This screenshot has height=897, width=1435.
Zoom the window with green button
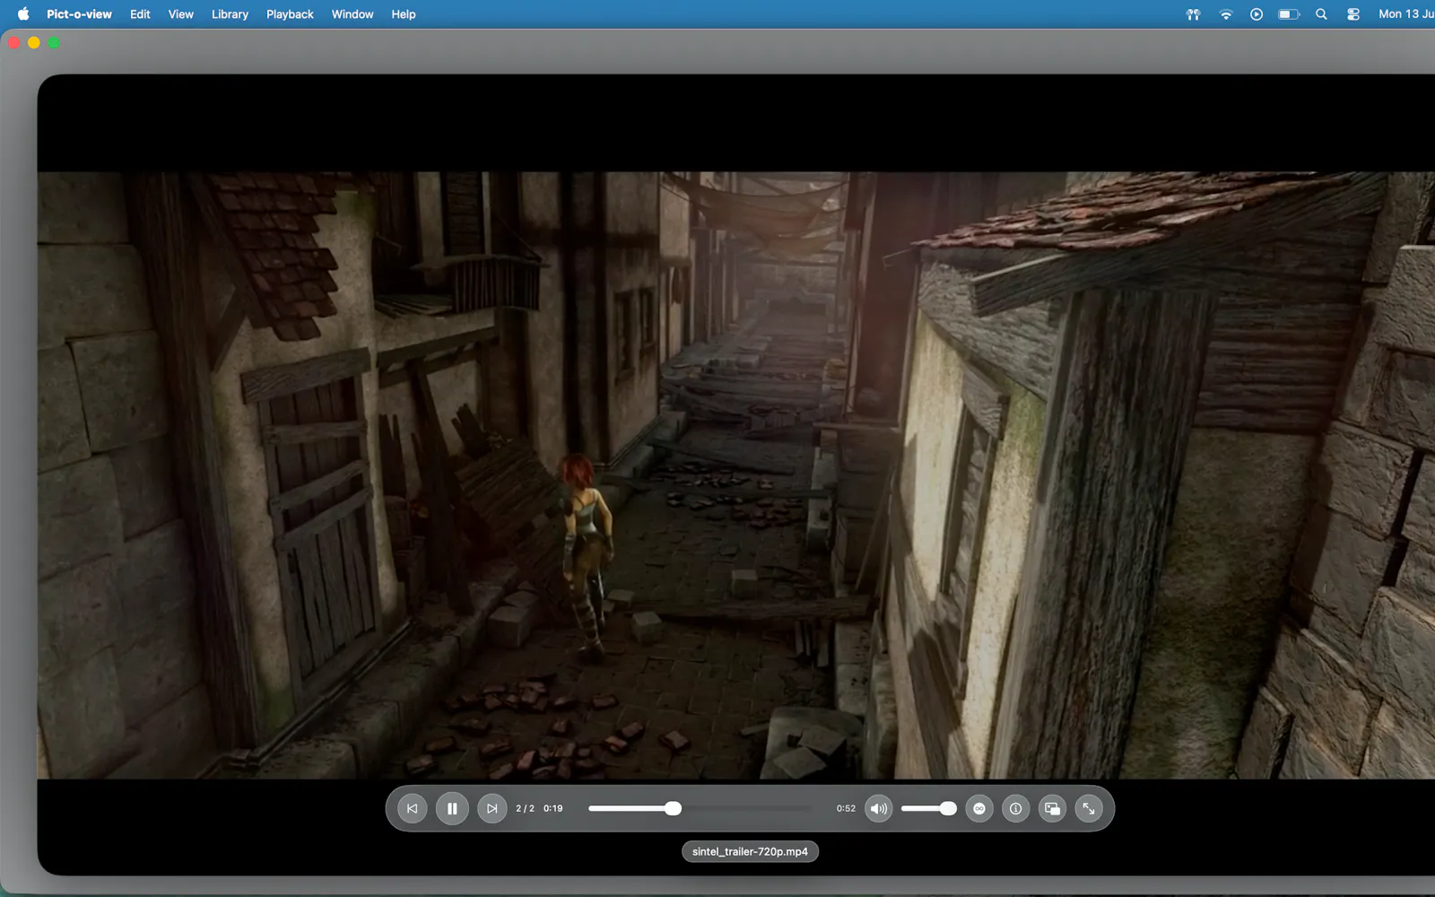pyautogui.click(x=54, y=42)
